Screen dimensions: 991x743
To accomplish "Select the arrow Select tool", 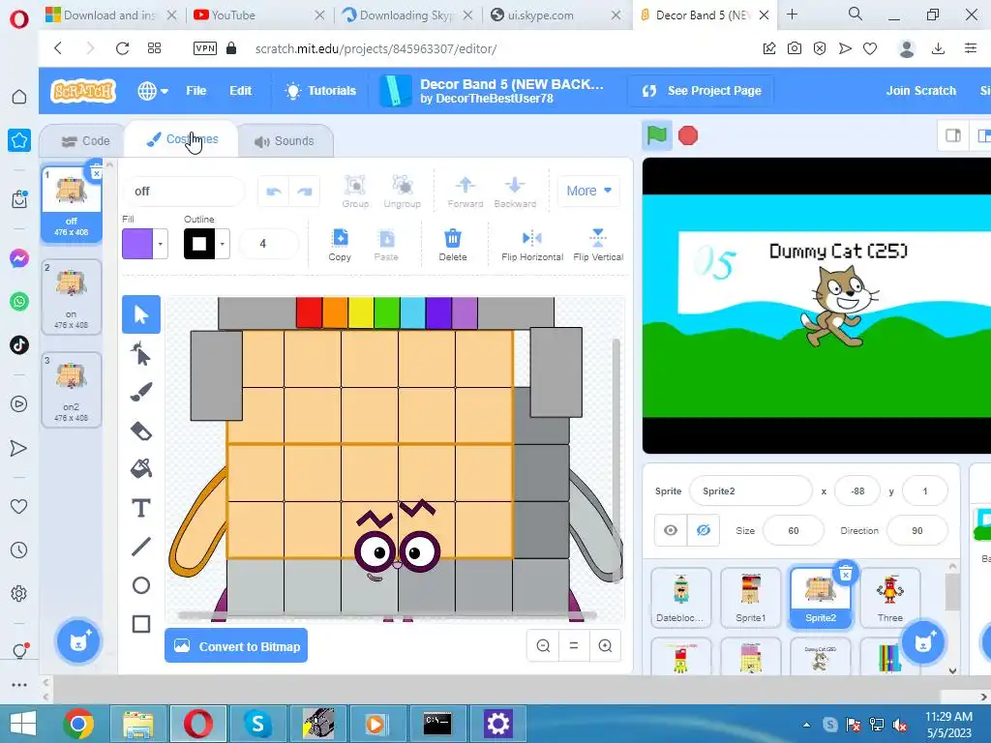I will (141, 314).
